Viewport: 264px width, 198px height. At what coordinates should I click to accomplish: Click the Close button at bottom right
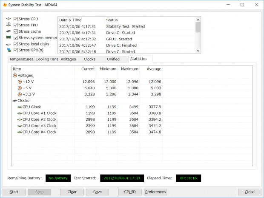click(x=250, y=192)
